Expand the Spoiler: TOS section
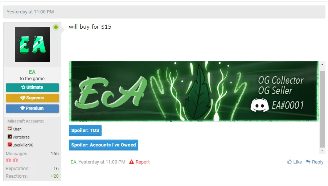 coord(85,131)
